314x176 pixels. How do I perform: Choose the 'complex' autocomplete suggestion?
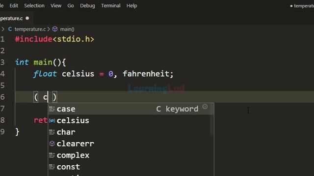131,155
